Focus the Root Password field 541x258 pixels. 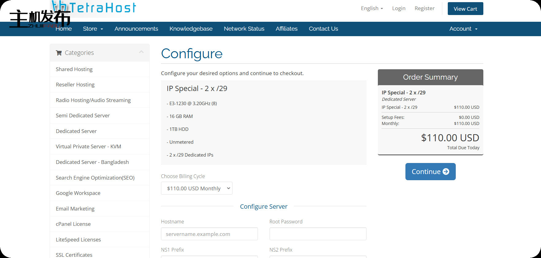click(x=318, y=234)
